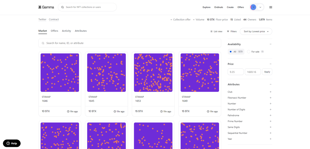Expand the Club attribute
This screenshot has height=149, width=310.
(x=270, y=92)
